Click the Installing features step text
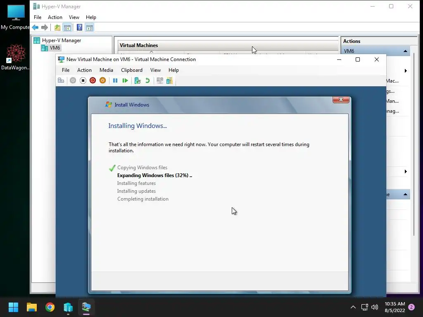The image size is (423, 317). [x=136, y=183]
